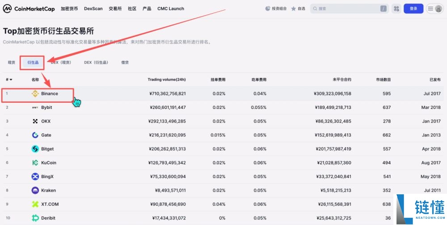Image resolution: width=447 pixels, height=225 pixels.
Task: Open the BingX exchange link
Action: 47,177
